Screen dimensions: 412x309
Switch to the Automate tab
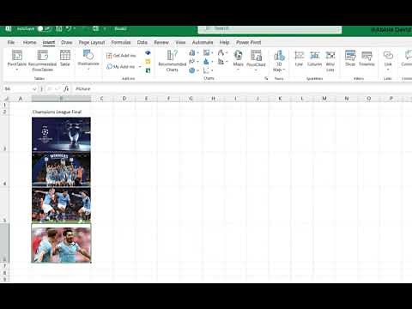(203, 42)
